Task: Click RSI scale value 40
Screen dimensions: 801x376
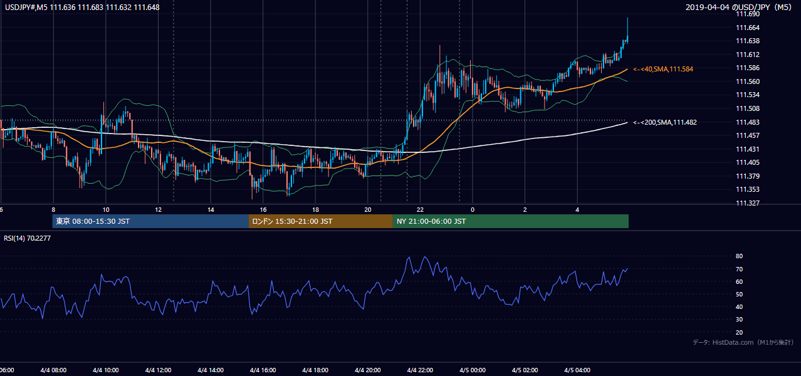Action: (x=740, y=306)
